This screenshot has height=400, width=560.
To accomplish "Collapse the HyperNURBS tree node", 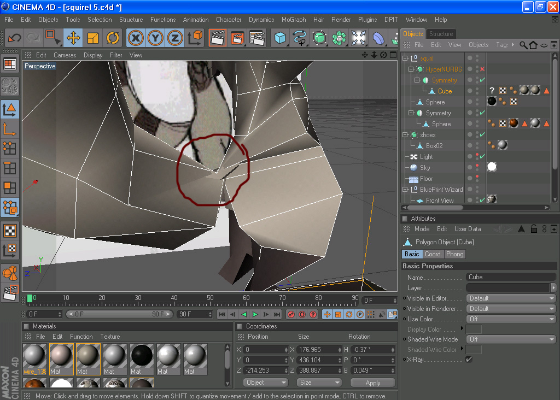I will 411,69.
